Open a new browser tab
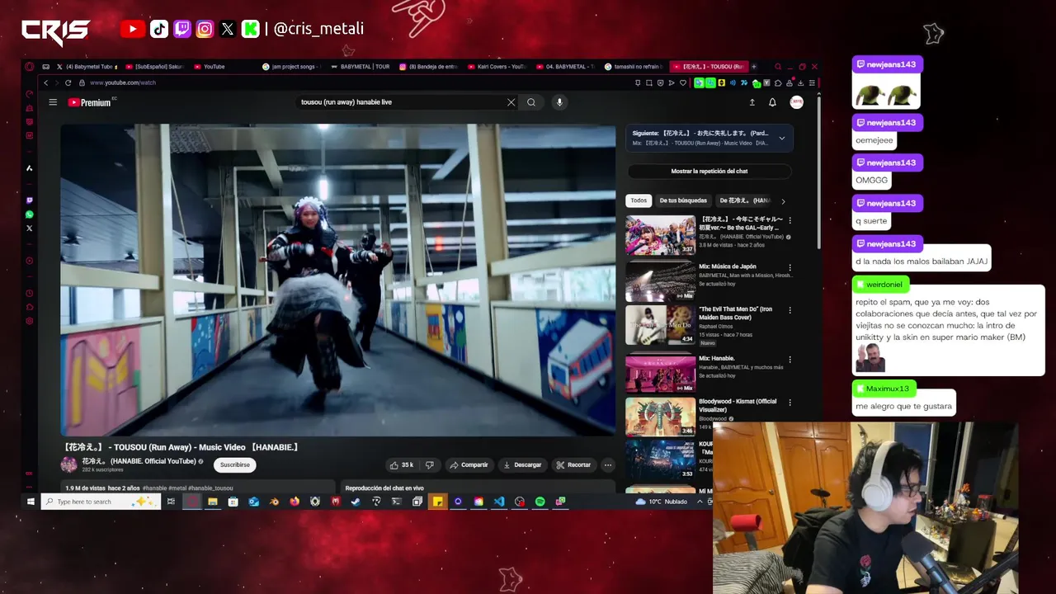1056x594 pixels. pyautogui.click(x=753, y=66)
